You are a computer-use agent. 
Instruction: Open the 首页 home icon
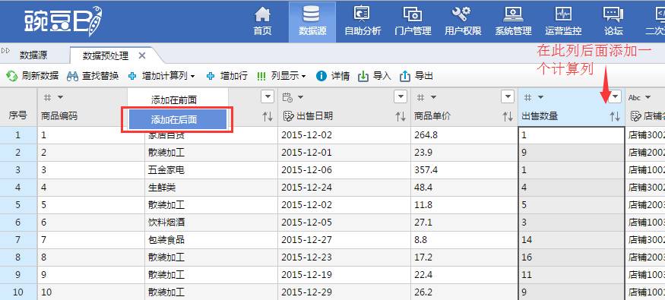262,21
